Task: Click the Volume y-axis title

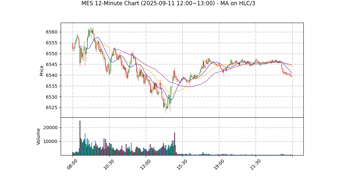Action: point(38,136)
